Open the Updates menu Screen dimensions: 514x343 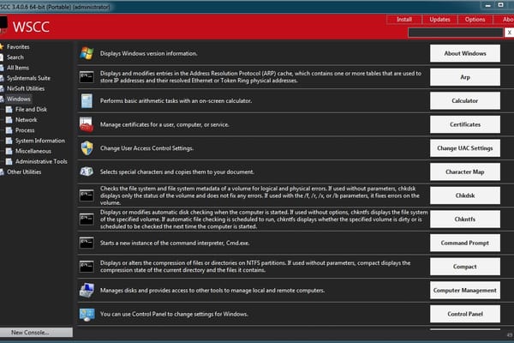439,20
